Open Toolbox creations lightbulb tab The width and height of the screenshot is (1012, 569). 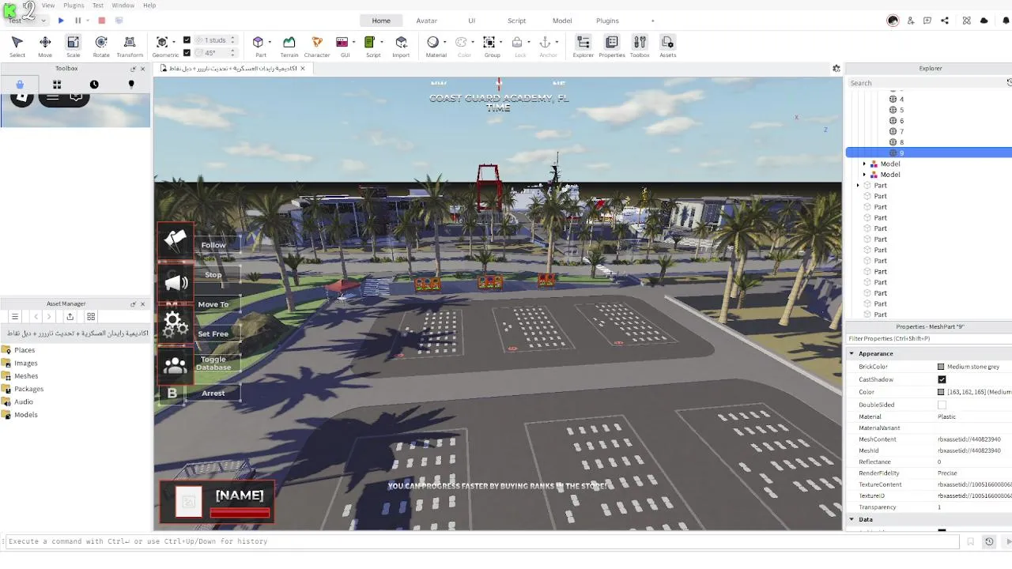pyautogui.click(x=131, y=84)
